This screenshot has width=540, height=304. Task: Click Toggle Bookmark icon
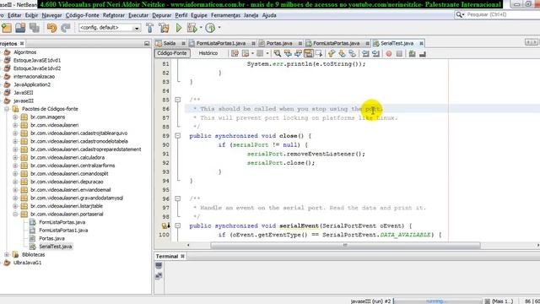click(353, 53)
